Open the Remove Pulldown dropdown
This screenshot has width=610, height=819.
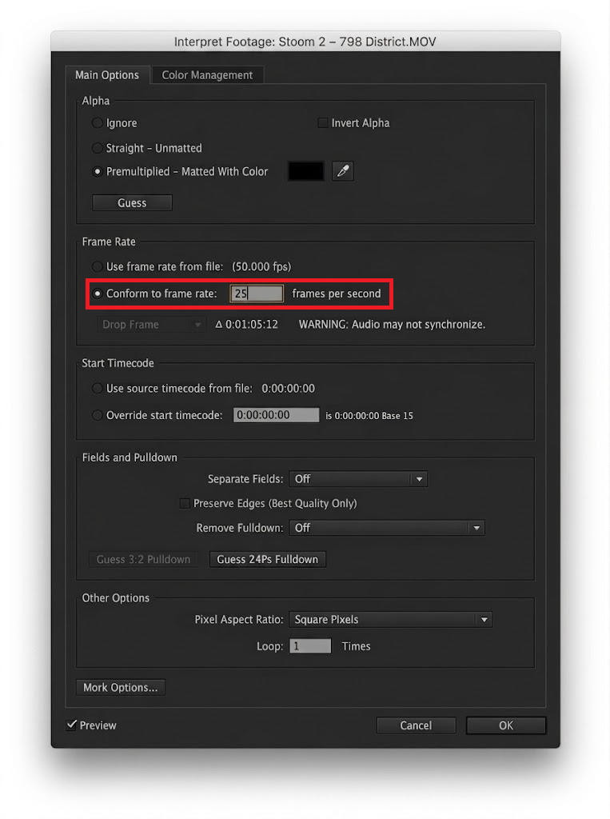click(387, 528)
